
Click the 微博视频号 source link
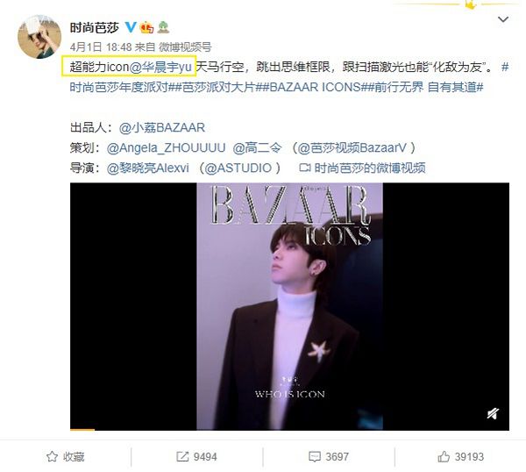click(185, 47)
